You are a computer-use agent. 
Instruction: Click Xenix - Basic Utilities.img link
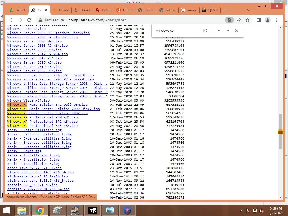tap(34, 130)
